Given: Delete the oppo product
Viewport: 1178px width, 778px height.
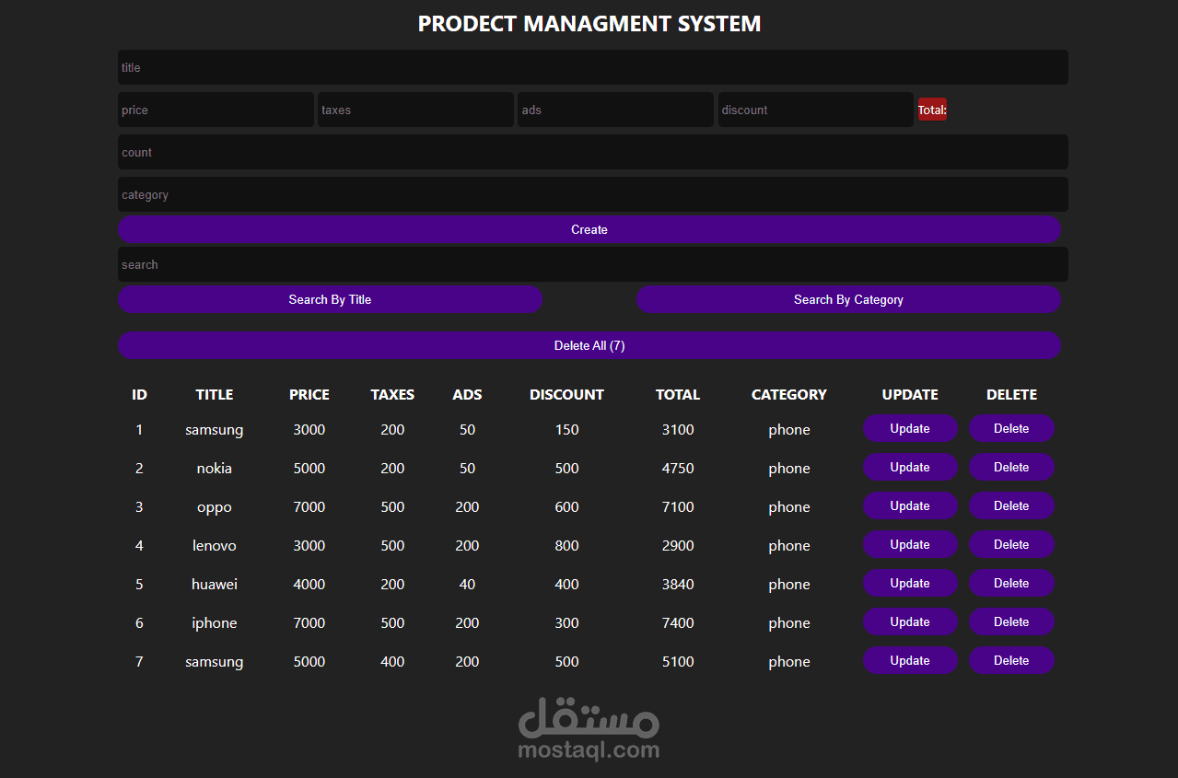Looking at the screenshot, I should pos(1011,505).
